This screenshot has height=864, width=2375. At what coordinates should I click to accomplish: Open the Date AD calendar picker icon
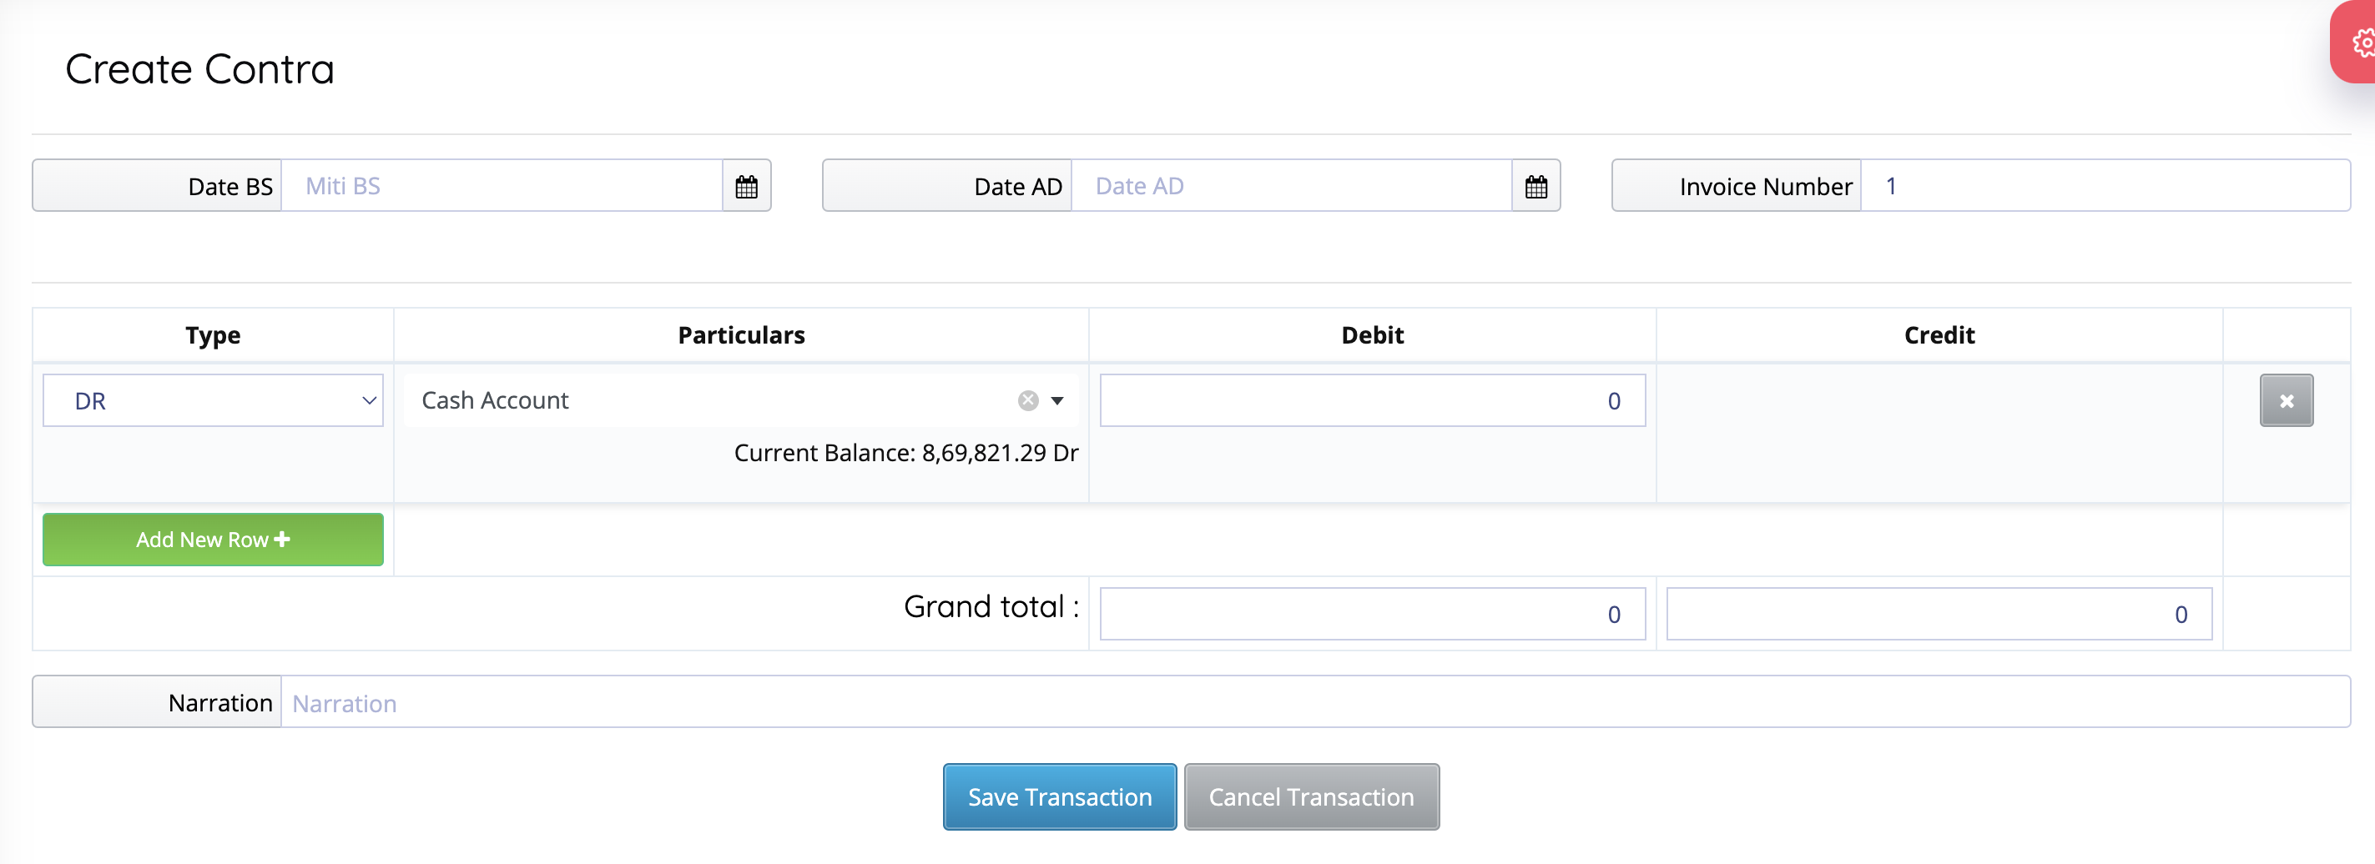click(1535, 187)
